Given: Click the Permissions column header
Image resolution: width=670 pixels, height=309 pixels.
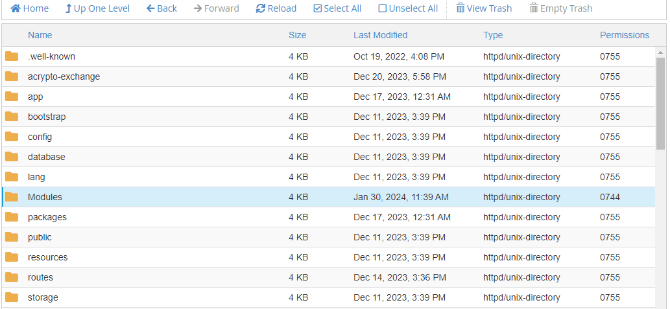Looking at the screenshot, I should tap(625, 35).
